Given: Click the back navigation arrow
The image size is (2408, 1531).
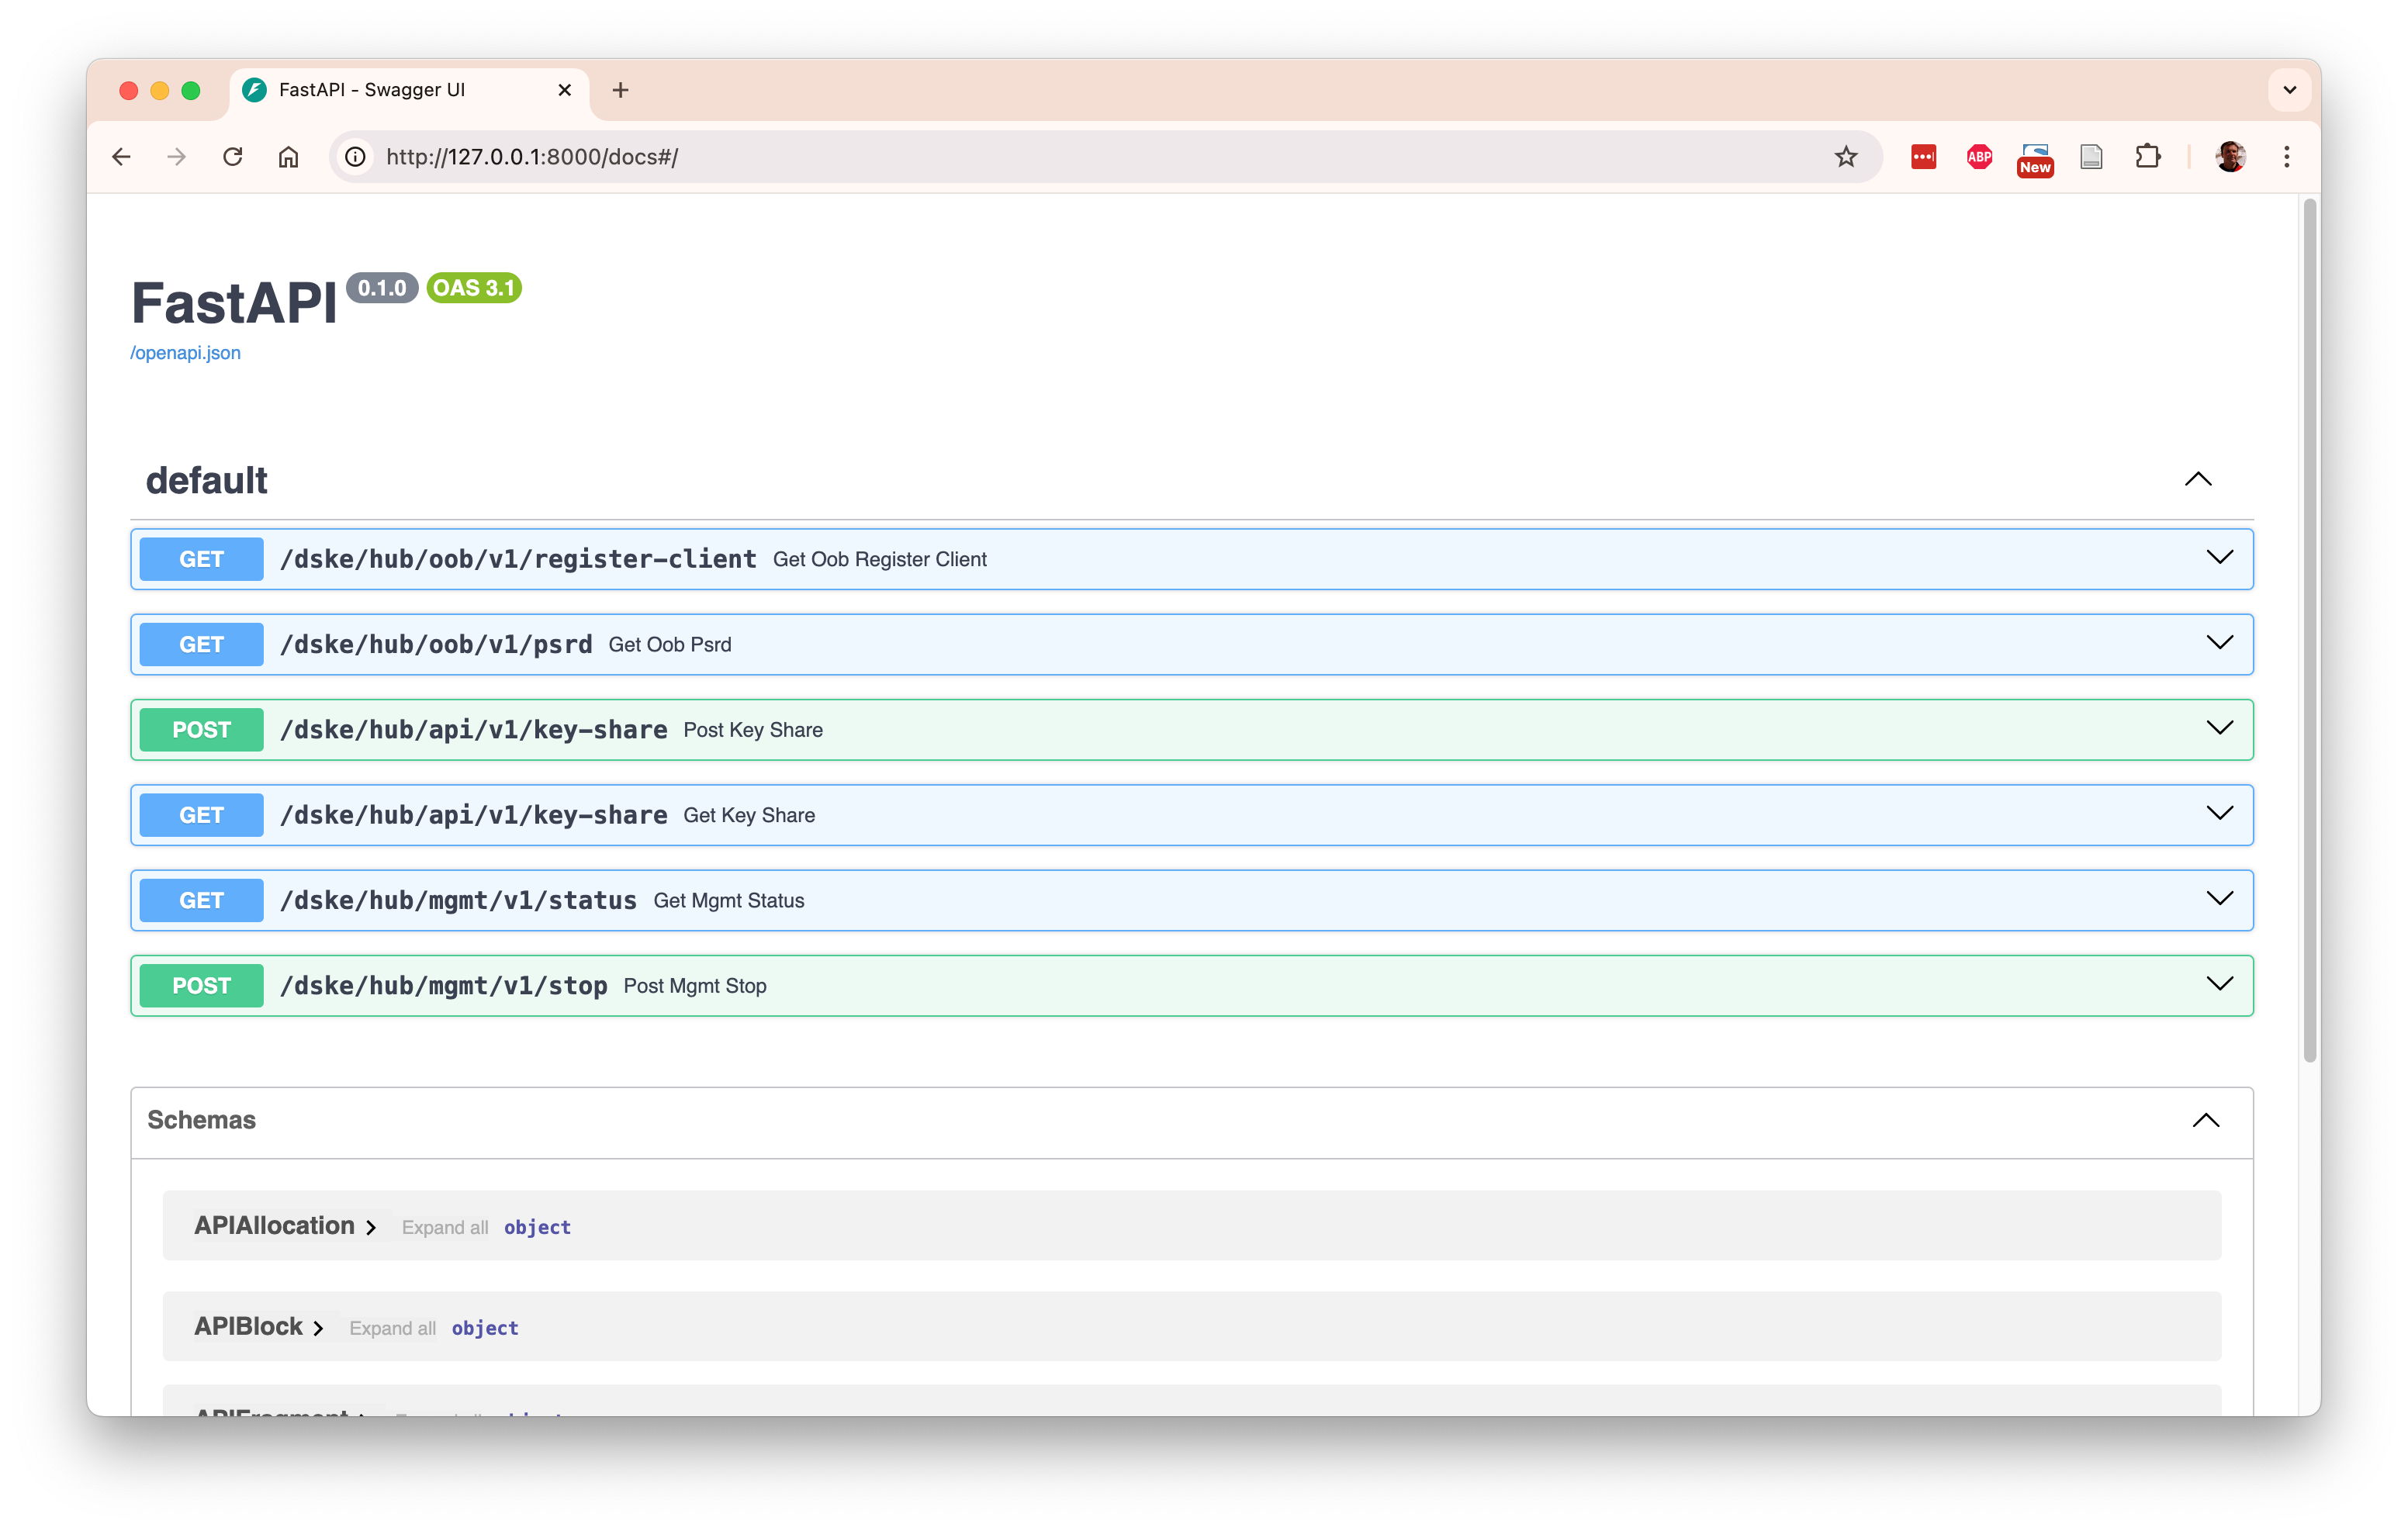Looking at the screenshot, I should click(x=121, y=156).
